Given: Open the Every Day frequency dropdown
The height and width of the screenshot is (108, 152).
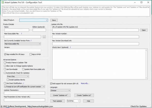Looking at the screenshot, I should [x=18, y=76].
